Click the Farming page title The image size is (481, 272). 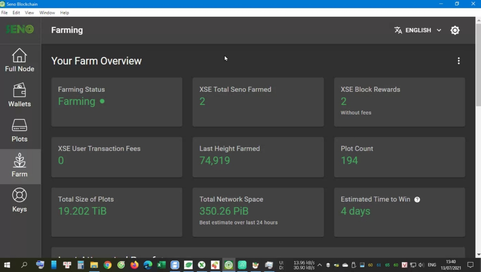[67, 30]
